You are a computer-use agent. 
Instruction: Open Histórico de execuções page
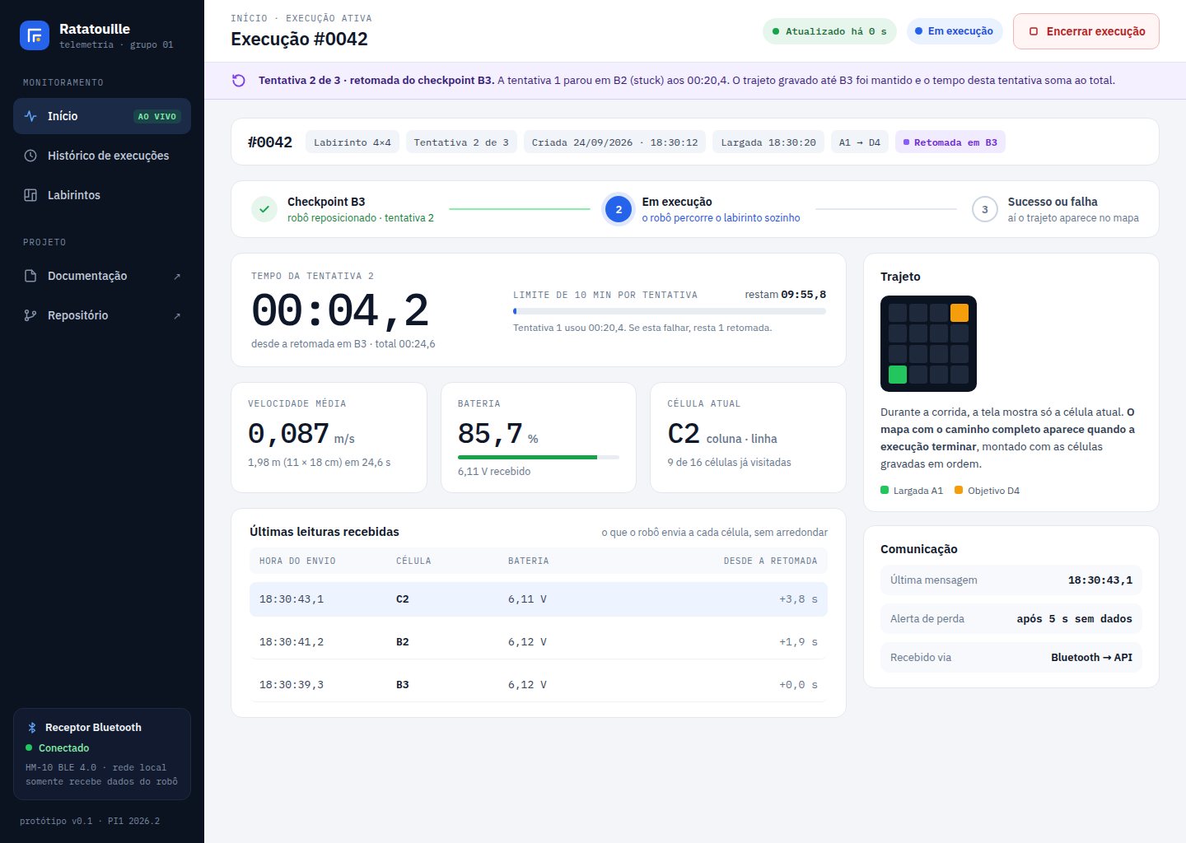[102, 156]
